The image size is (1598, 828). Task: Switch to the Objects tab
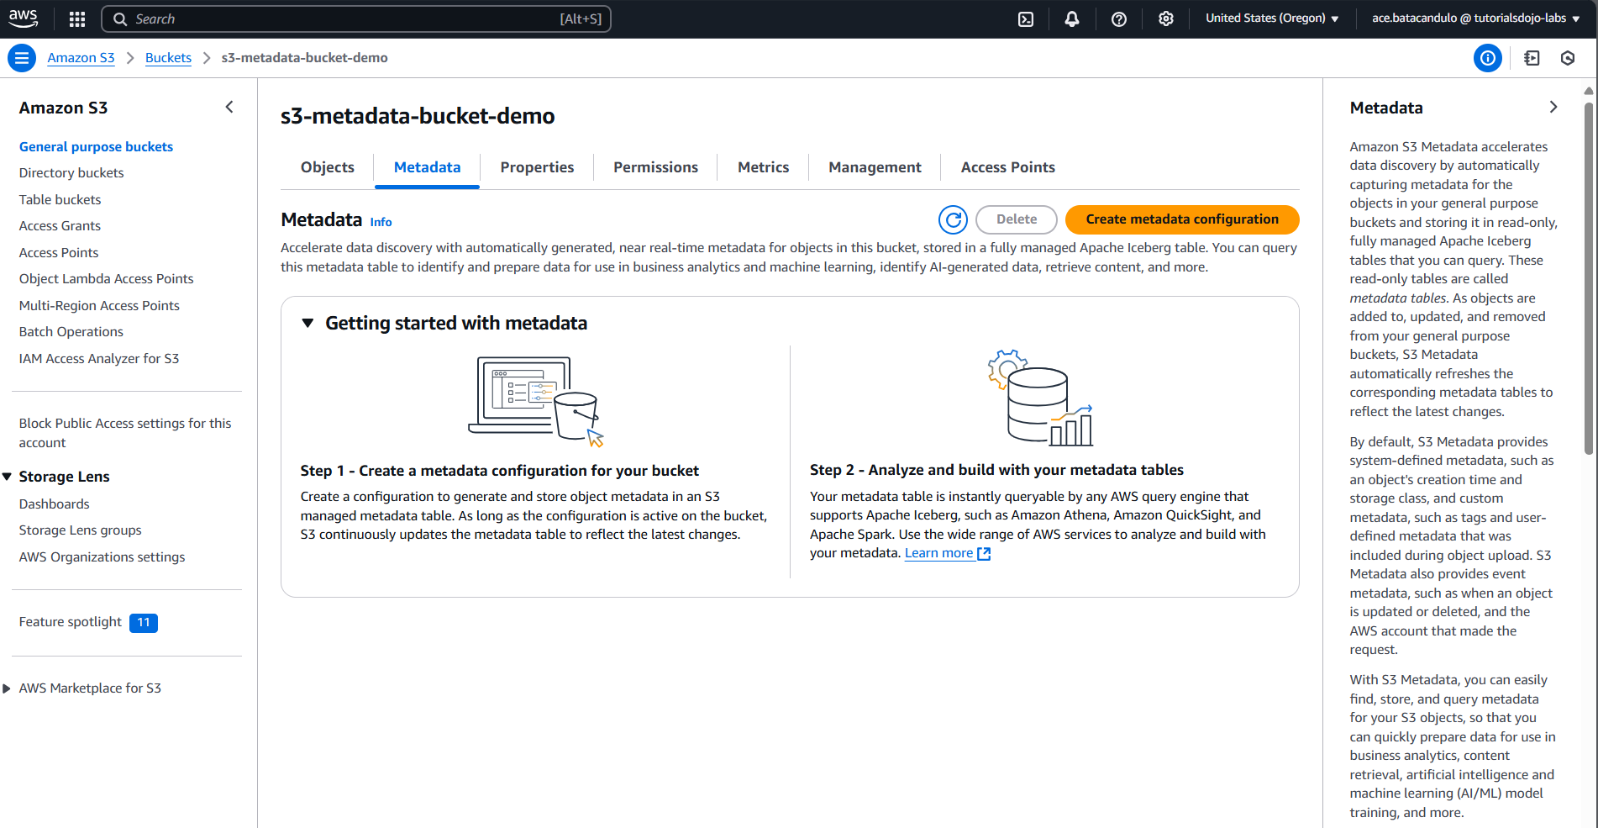click(328, 167)
